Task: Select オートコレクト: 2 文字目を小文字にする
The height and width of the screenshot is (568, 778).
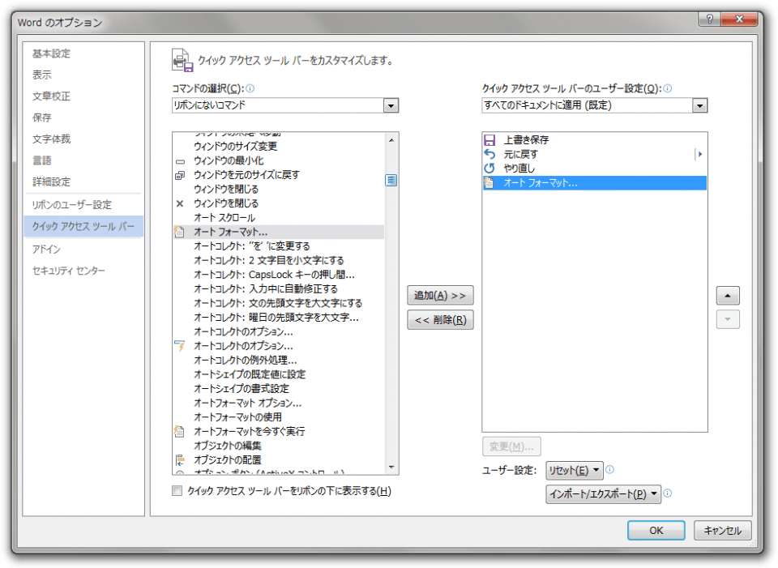Action: tap(278, 260)
